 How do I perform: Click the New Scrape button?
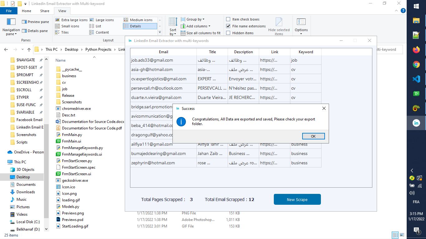click(x=297, y=199)
